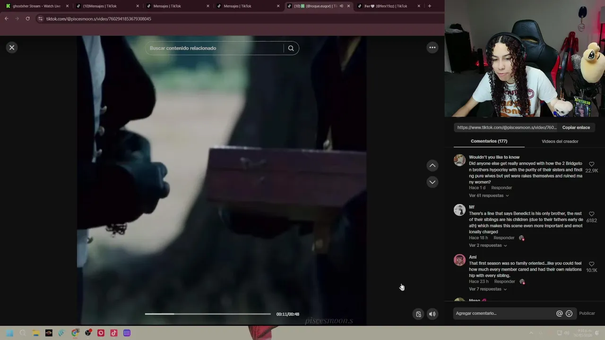Switch to Videos del creador tab

coord(560,141)
